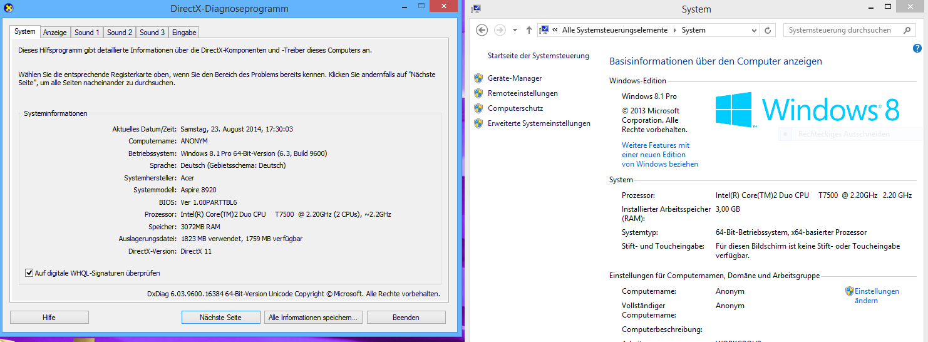Click the shield icon beside Einstellungen ändern

tap(850, 291)
